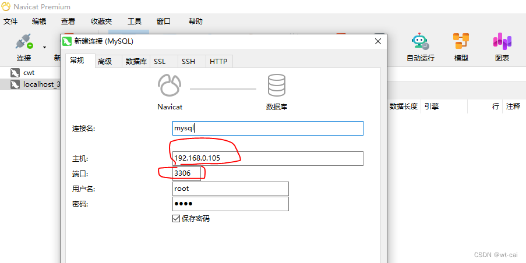
Task: Close the 新建连接 dialog
Action: click(378, 41)
